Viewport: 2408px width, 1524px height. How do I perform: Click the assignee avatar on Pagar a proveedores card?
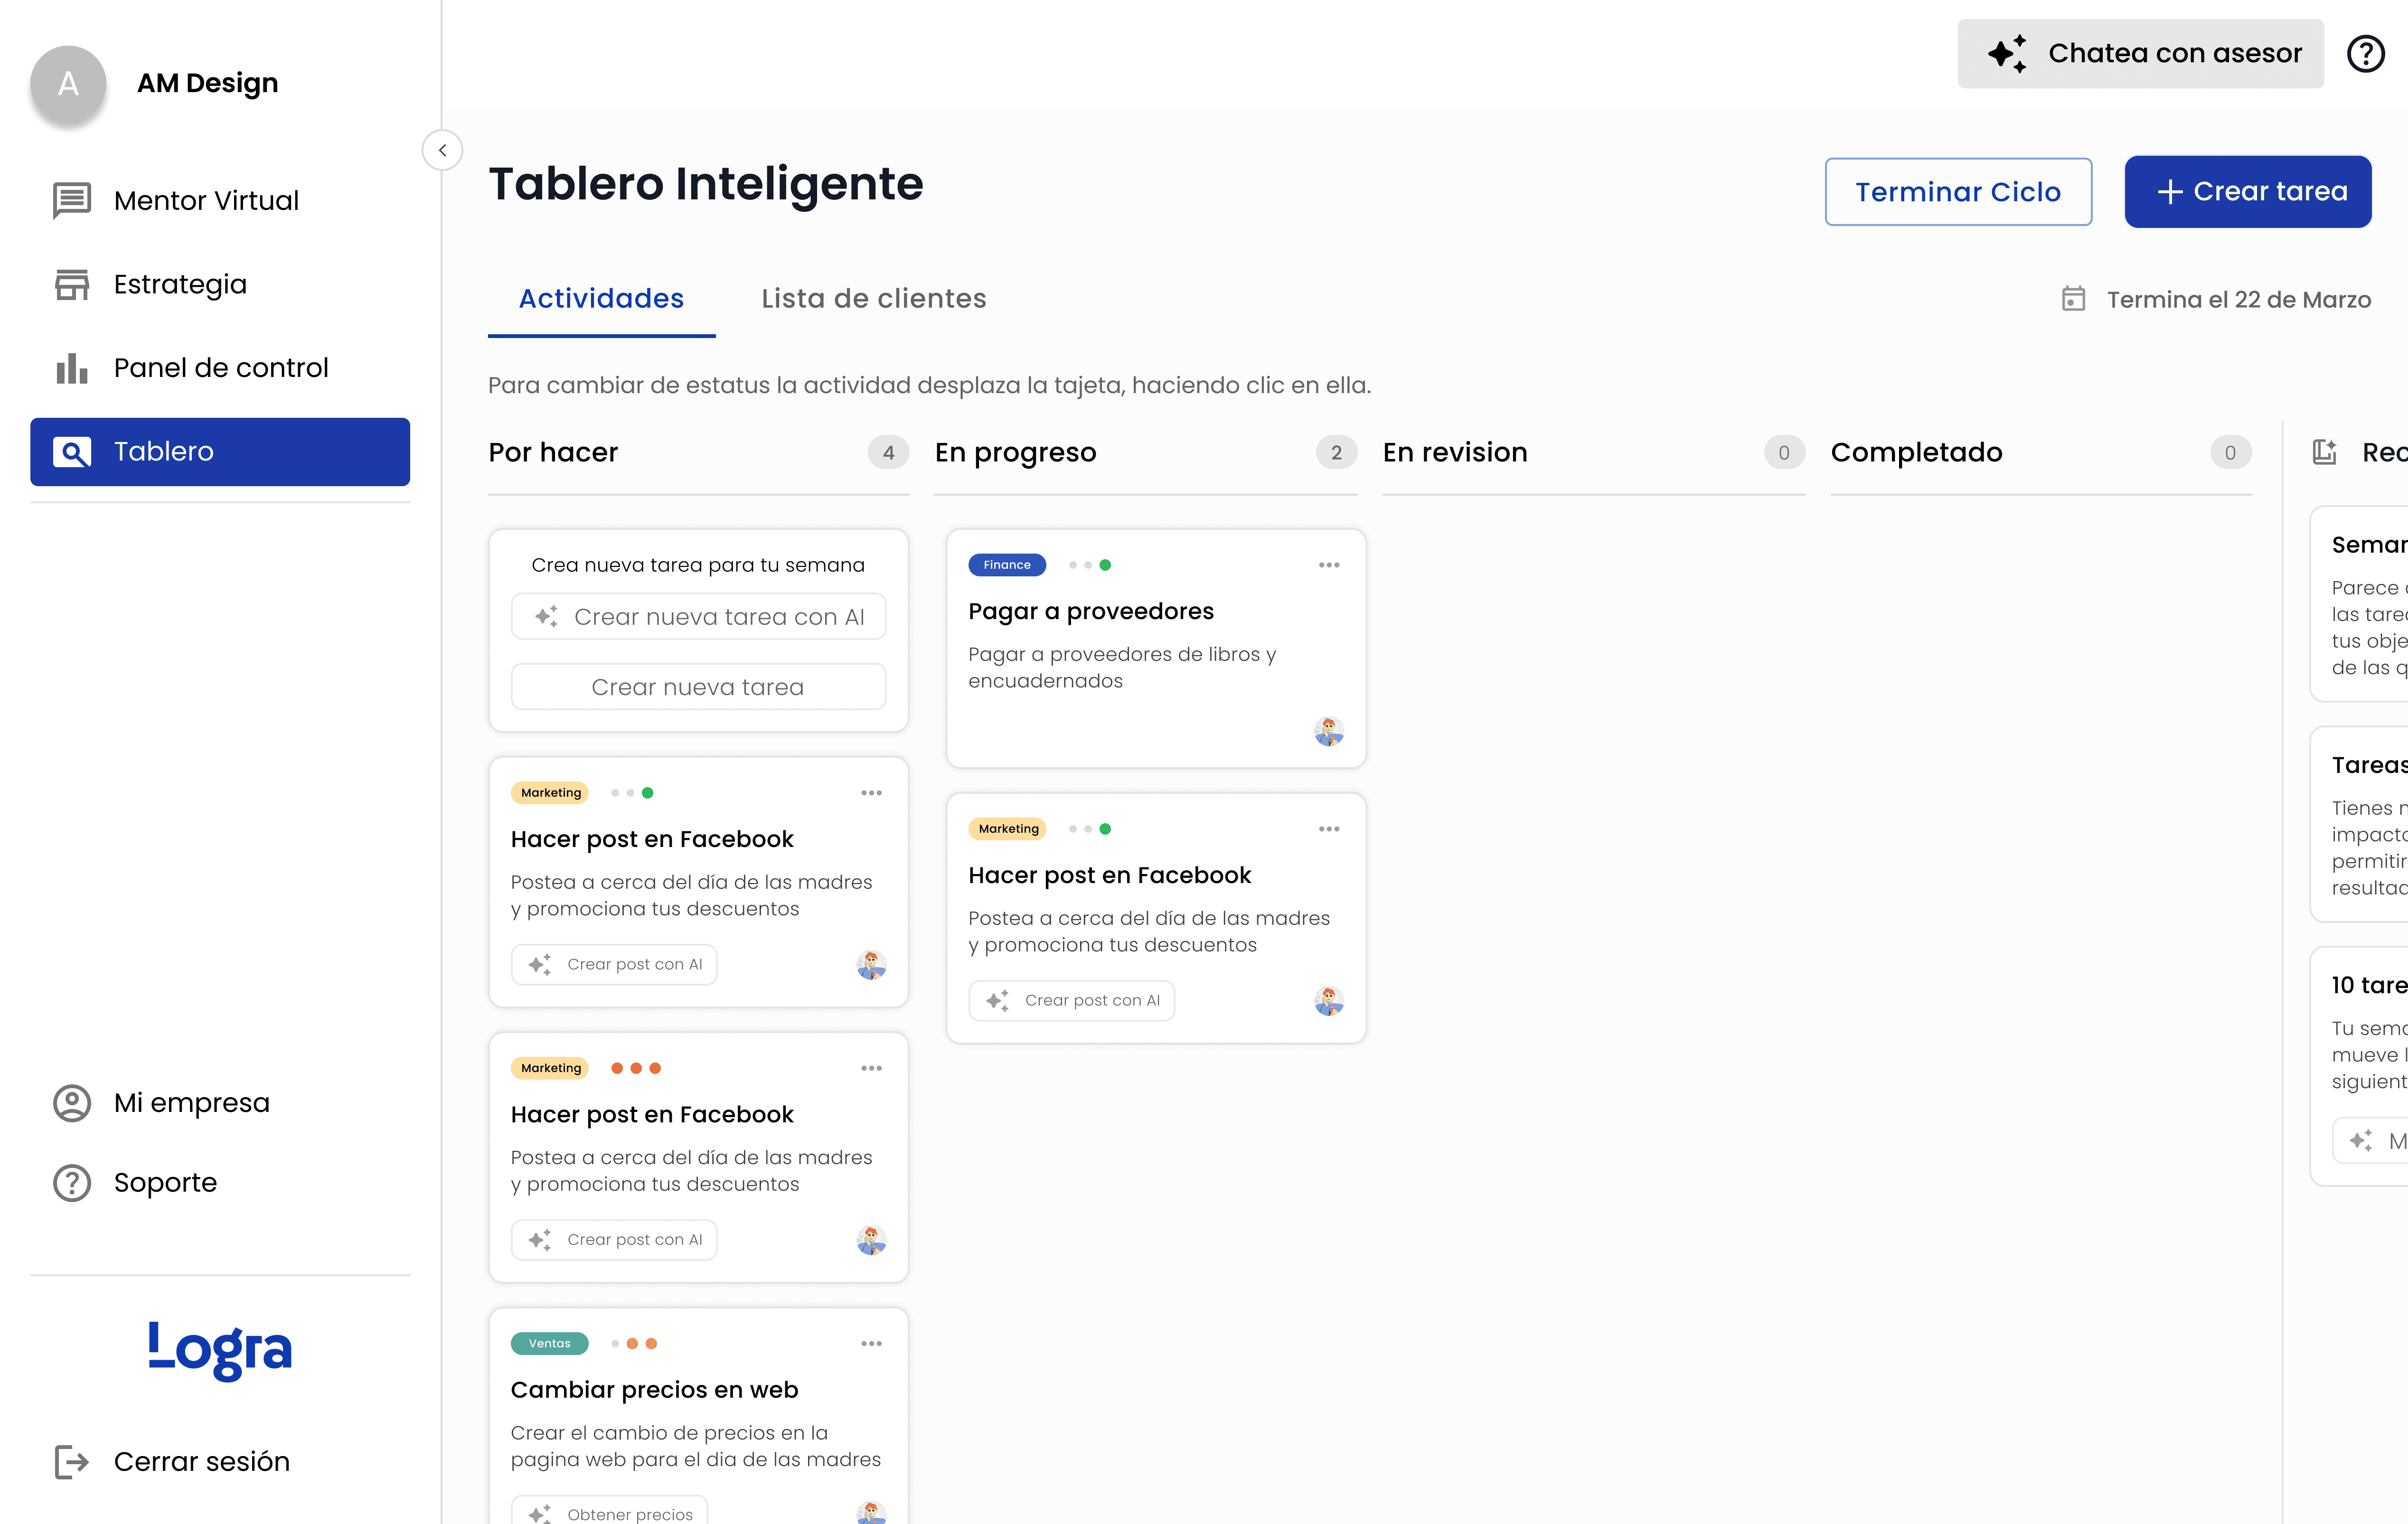pyautogui.click(x=1329, y=732)
